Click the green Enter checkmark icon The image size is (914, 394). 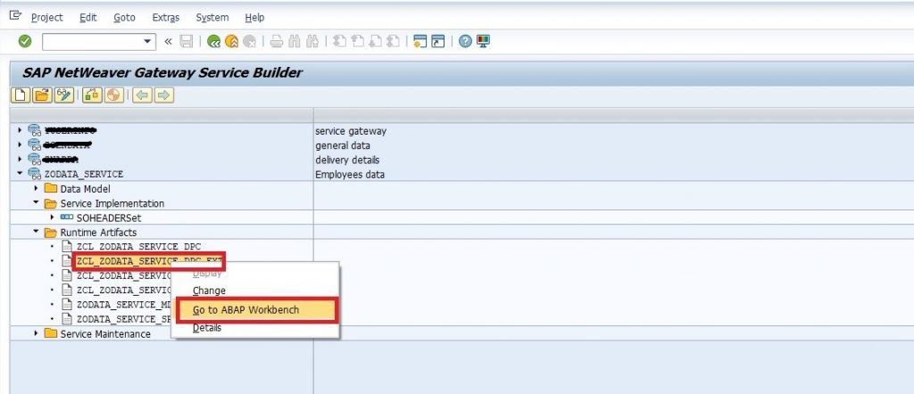click(24, 41)
